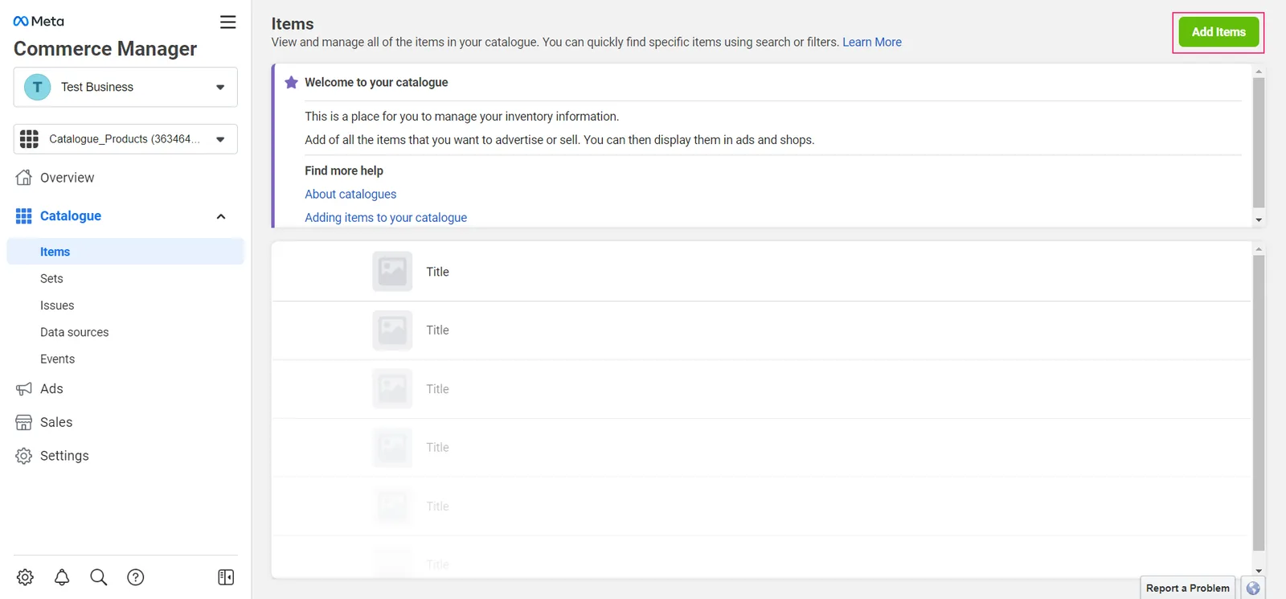Open the Learn More link
Image resolution: width=1286 pixels, height=599 pixels.
click(x=872, y=42)
